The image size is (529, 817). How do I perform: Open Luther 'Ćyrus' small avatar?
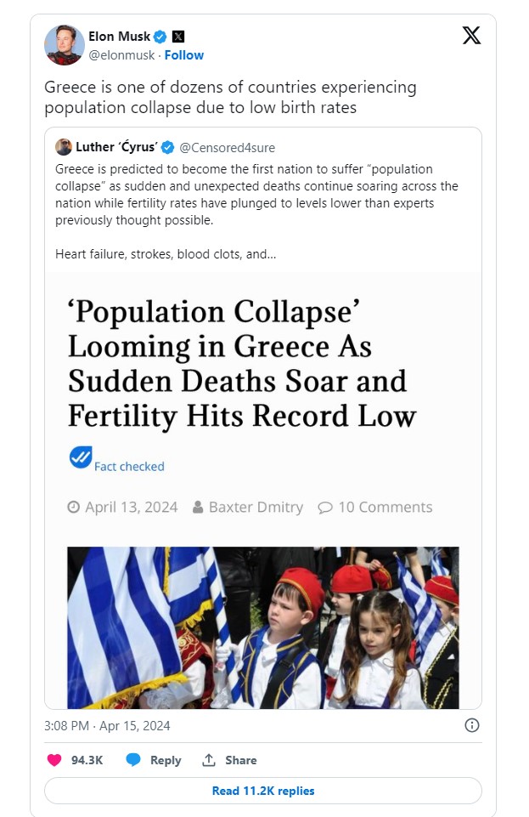(64, 147)
